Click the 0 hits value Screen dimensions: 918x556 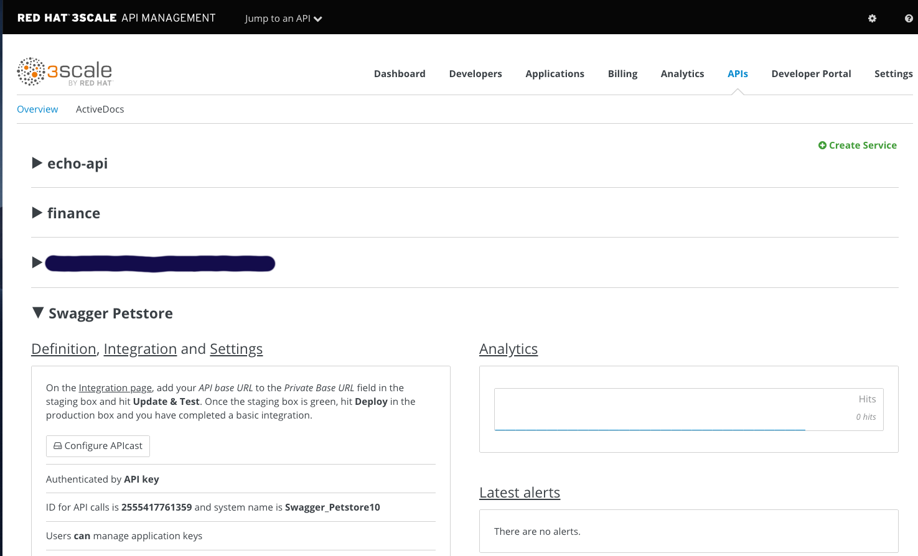click(866, 417)
